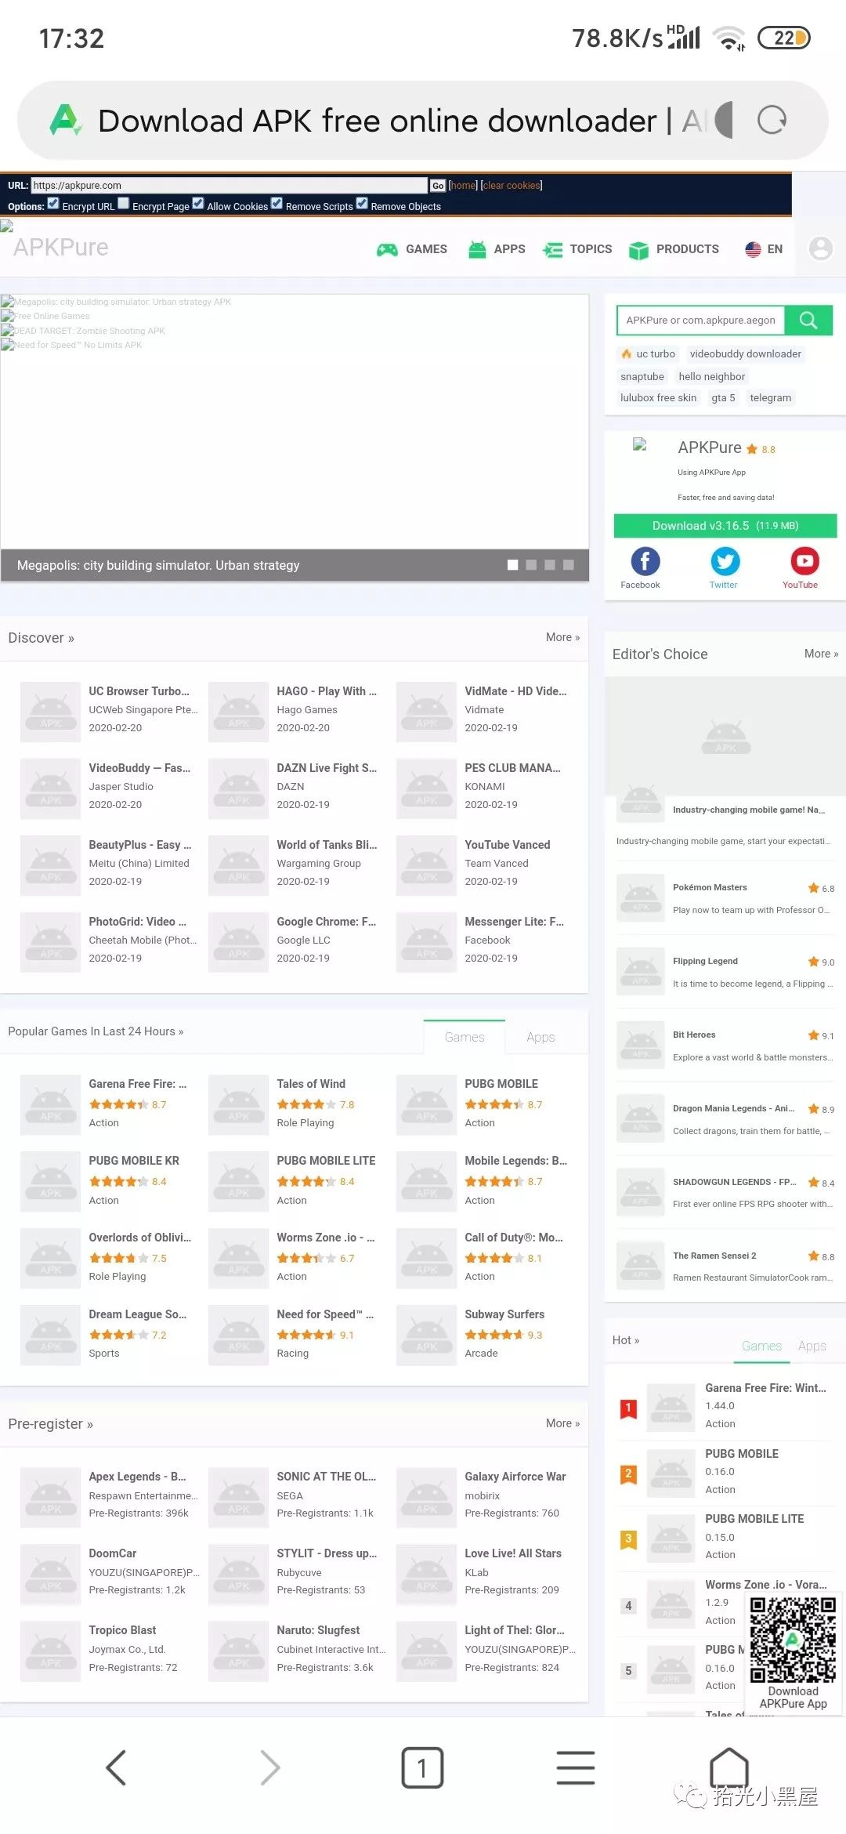Open Garena Free Fire hot rank 1 icon

(x=671, y=1408)
